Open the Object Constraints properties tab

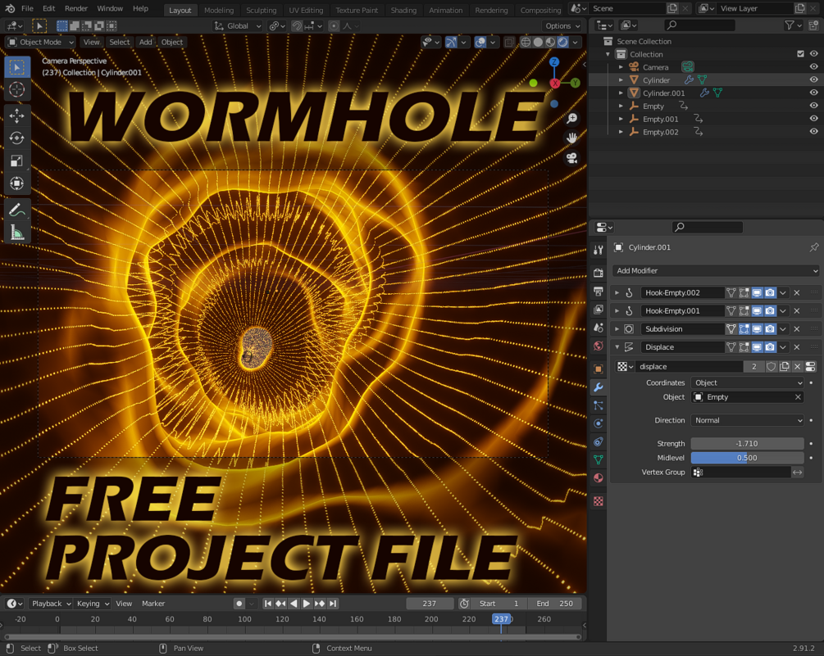coord(599,442)
